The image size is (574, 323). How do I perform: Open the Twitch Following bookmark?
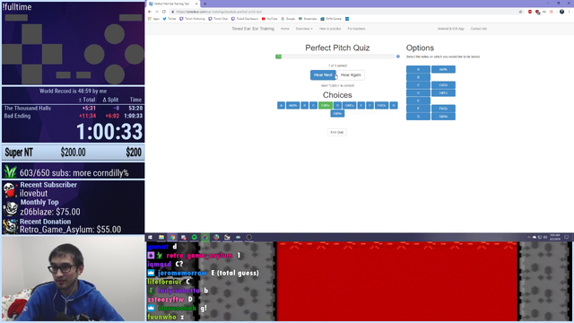[192, 19]
